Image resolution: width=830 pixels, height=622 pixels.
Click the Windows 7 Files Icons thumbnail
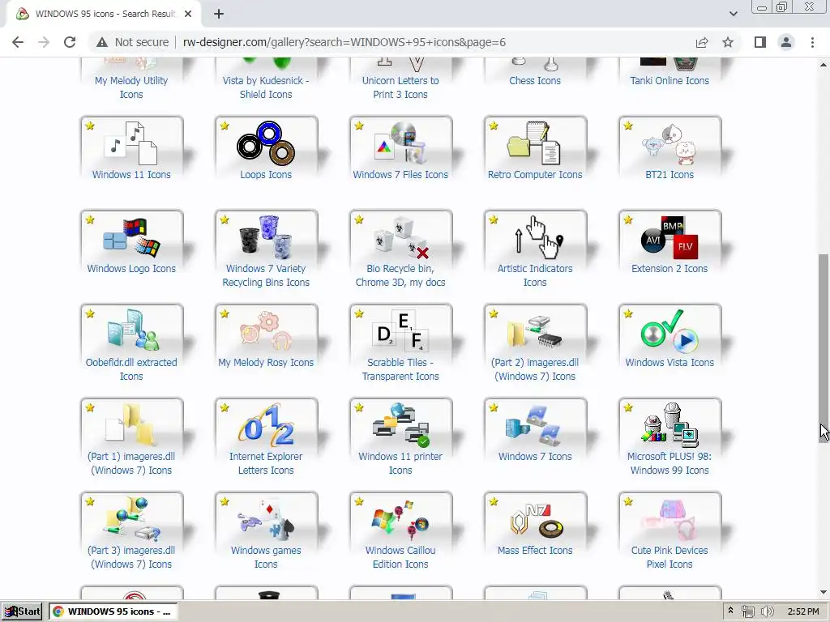tap(400, 143)
